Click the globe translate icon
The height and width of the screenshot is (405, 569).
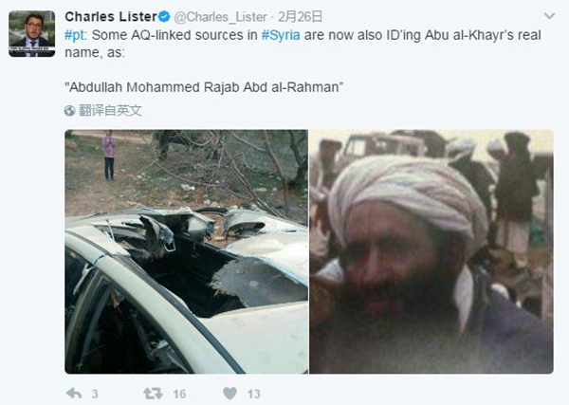tap(69, 111)
